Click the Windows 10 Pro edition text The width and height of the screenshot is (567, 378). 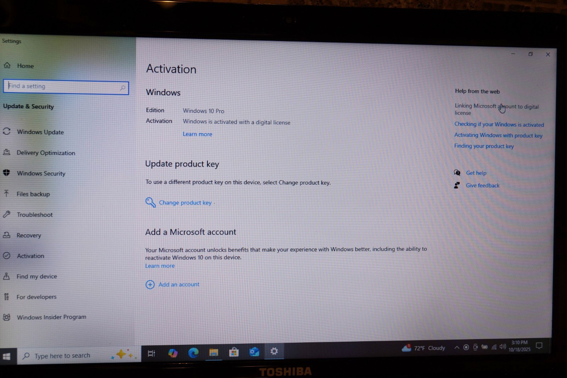click(x=203, y=111)
